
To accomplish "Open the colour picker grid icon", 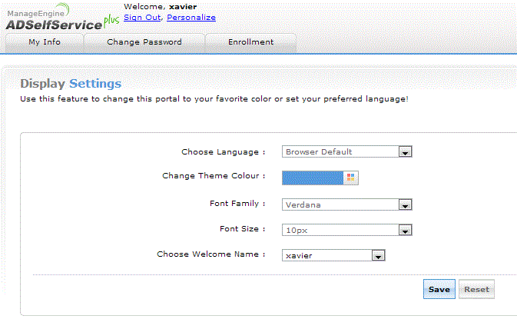I will coord(351,178).
